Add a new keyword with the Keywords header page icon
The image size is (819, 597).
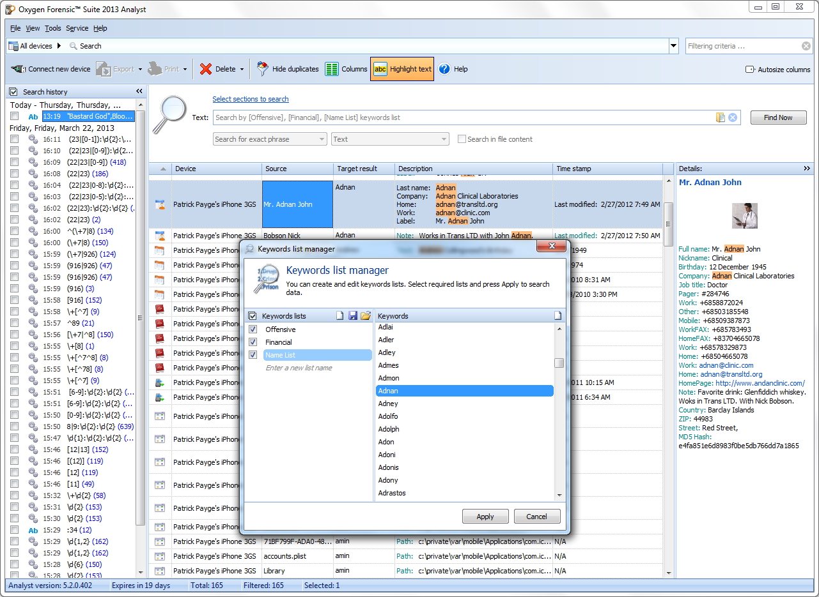pyautogui.click(x=558, y=316)
